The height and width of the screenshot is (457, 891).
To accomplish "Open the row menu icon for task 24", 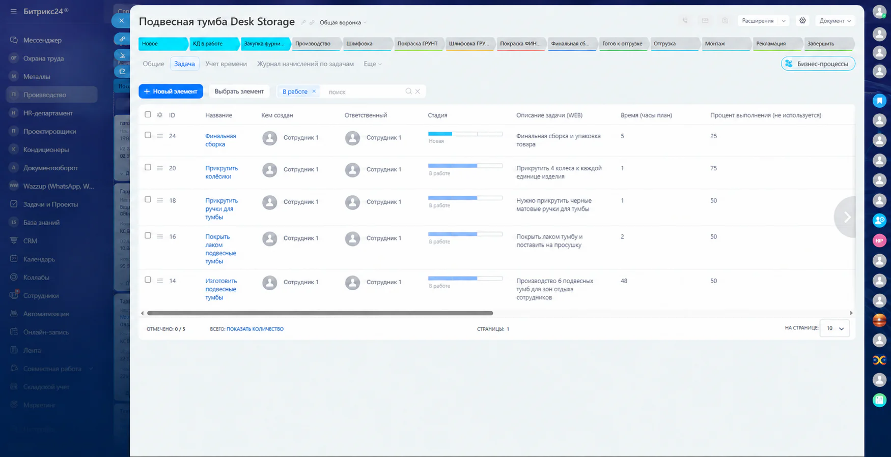I will 160,136.
